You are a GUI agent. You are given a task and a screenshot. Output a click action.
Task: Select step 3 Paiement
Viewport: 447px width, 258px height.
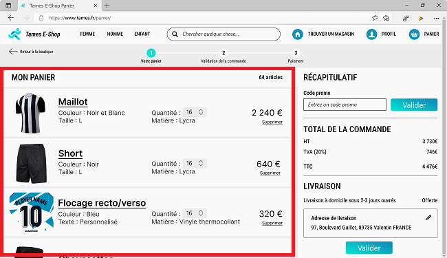point(296,53)
